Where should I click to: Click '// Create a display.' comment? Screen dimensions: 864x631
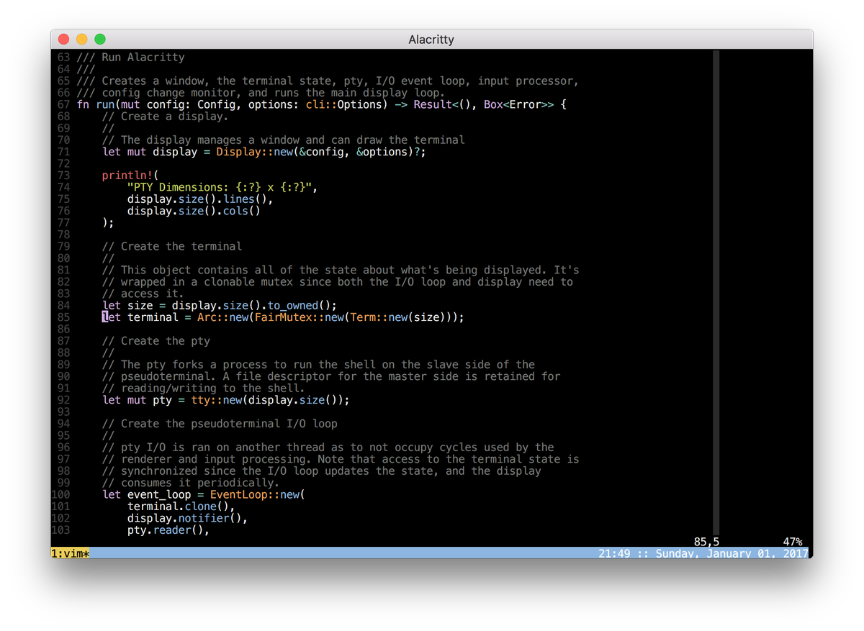[x=165, y=117]
